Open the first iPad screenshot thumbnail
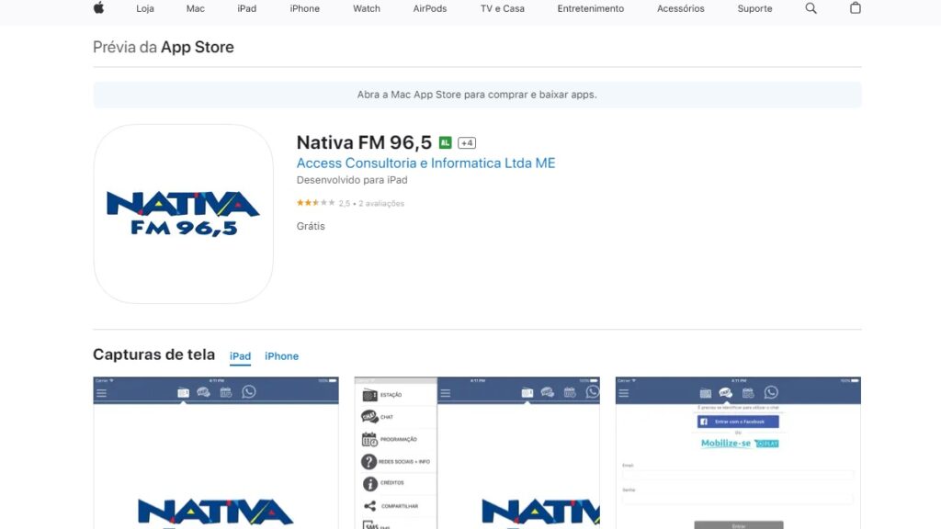 click(x=216, y=453)
